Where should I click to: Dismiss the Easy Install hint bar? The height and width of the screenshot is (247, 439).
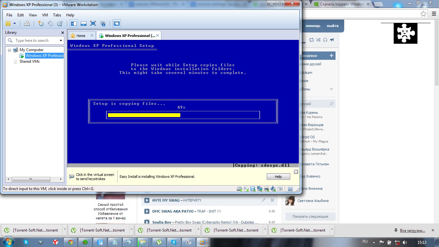[x=296, y=172]
